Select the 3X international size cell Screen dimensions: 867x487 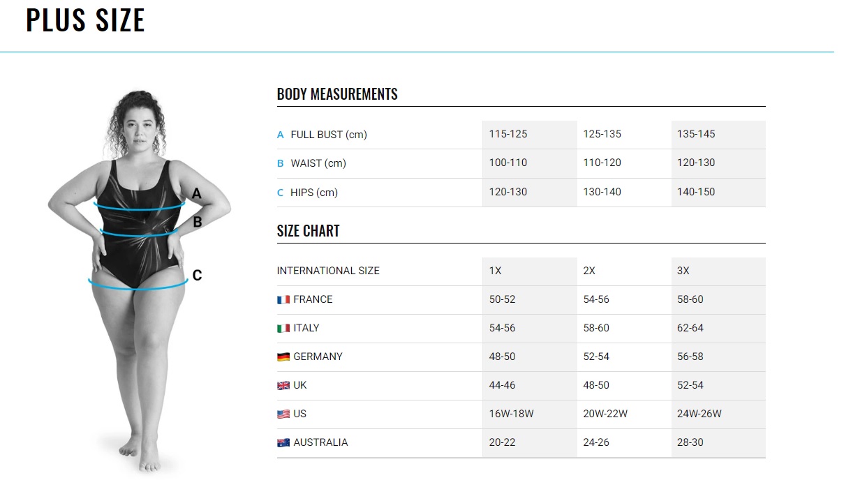[x=718, y=271]
